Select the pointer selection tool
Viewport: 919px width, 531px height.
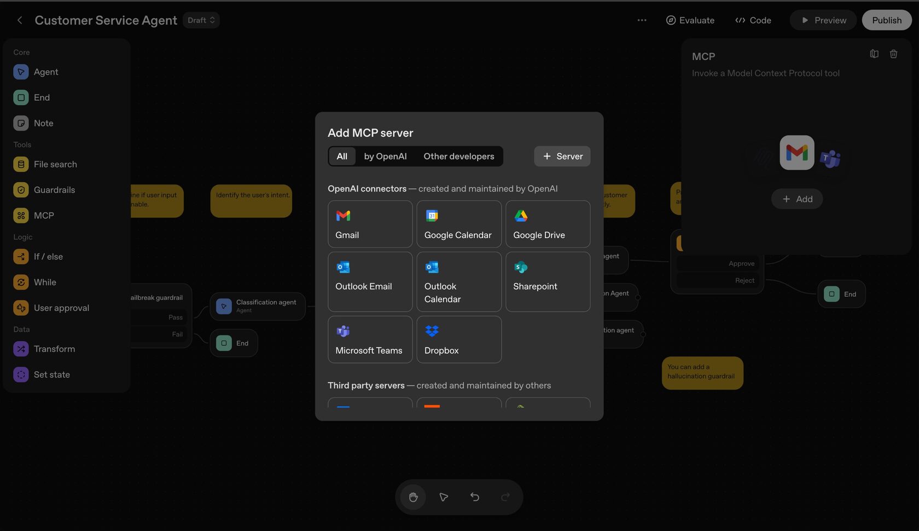pos(444,497)
